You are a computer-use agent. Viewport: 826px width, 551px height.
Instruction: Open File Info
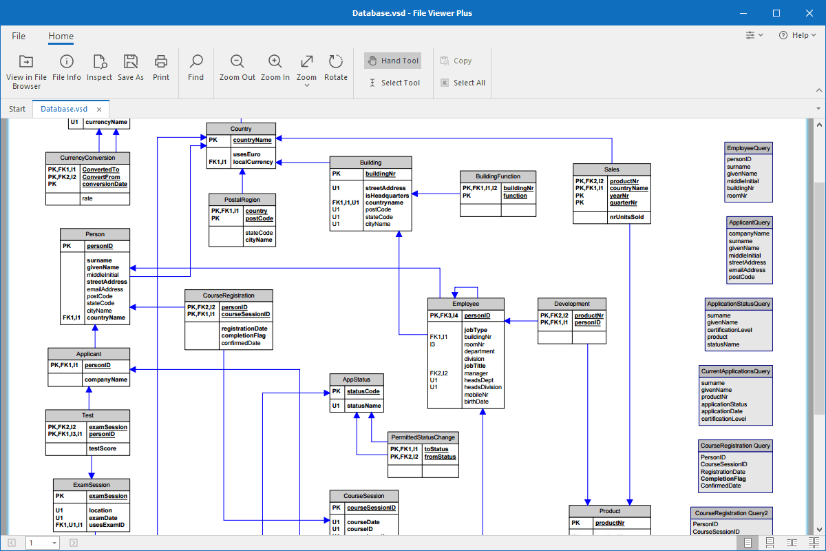66,67
